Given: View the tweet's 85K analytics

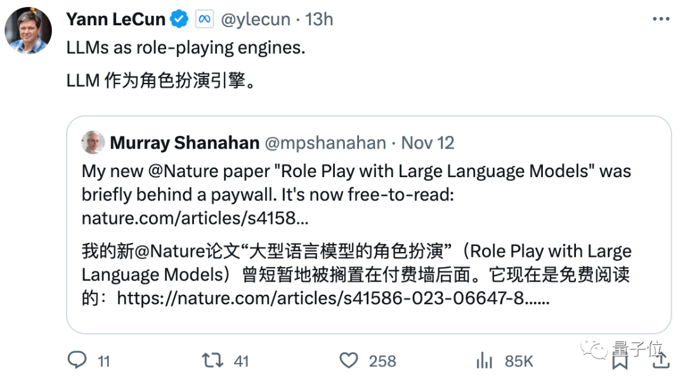Looking at the screenshot, I should coord(485,360).
